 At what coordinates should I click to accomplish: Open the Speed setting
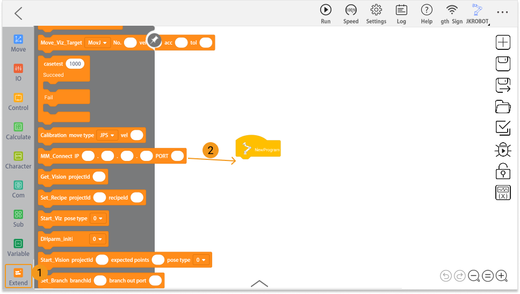(351, 14)
